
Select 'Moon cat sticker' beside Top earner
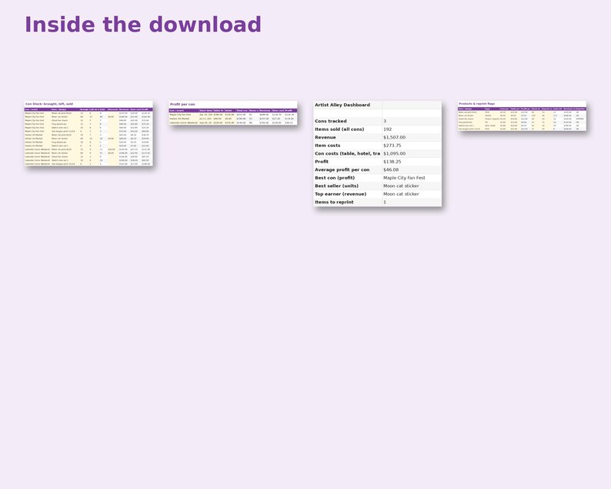click(x=401, y=194)
